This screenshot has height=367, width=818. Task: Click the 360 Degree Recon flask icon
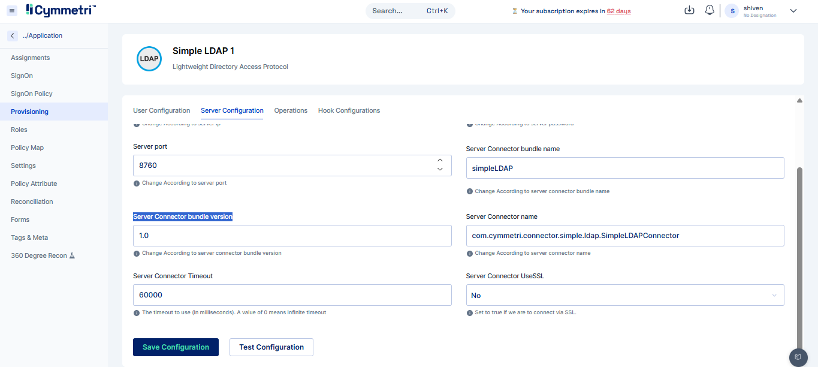[x=72, y=255]
